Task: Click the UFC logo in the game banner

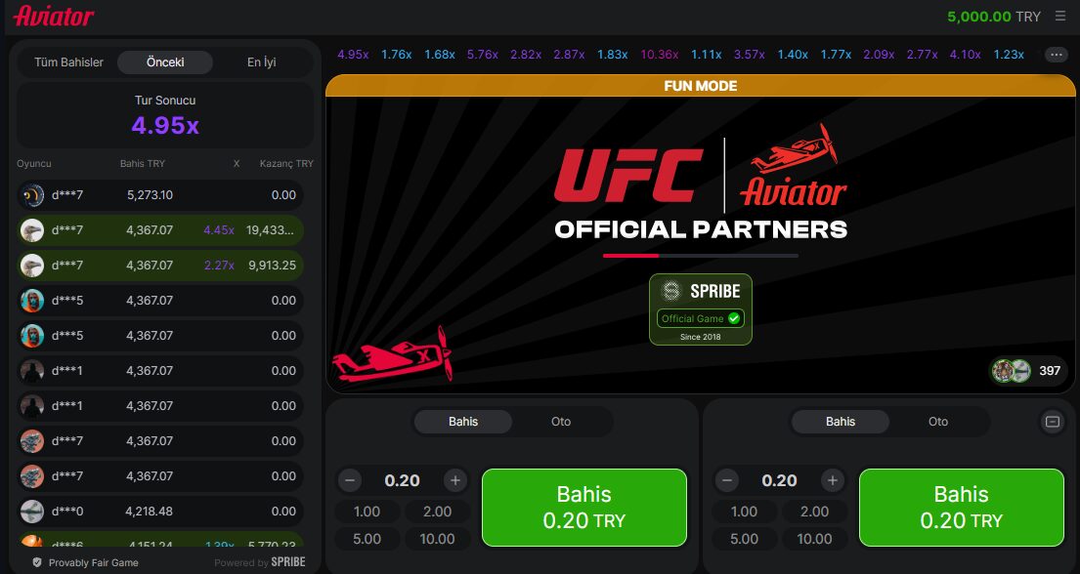Action: pos(628,175)
